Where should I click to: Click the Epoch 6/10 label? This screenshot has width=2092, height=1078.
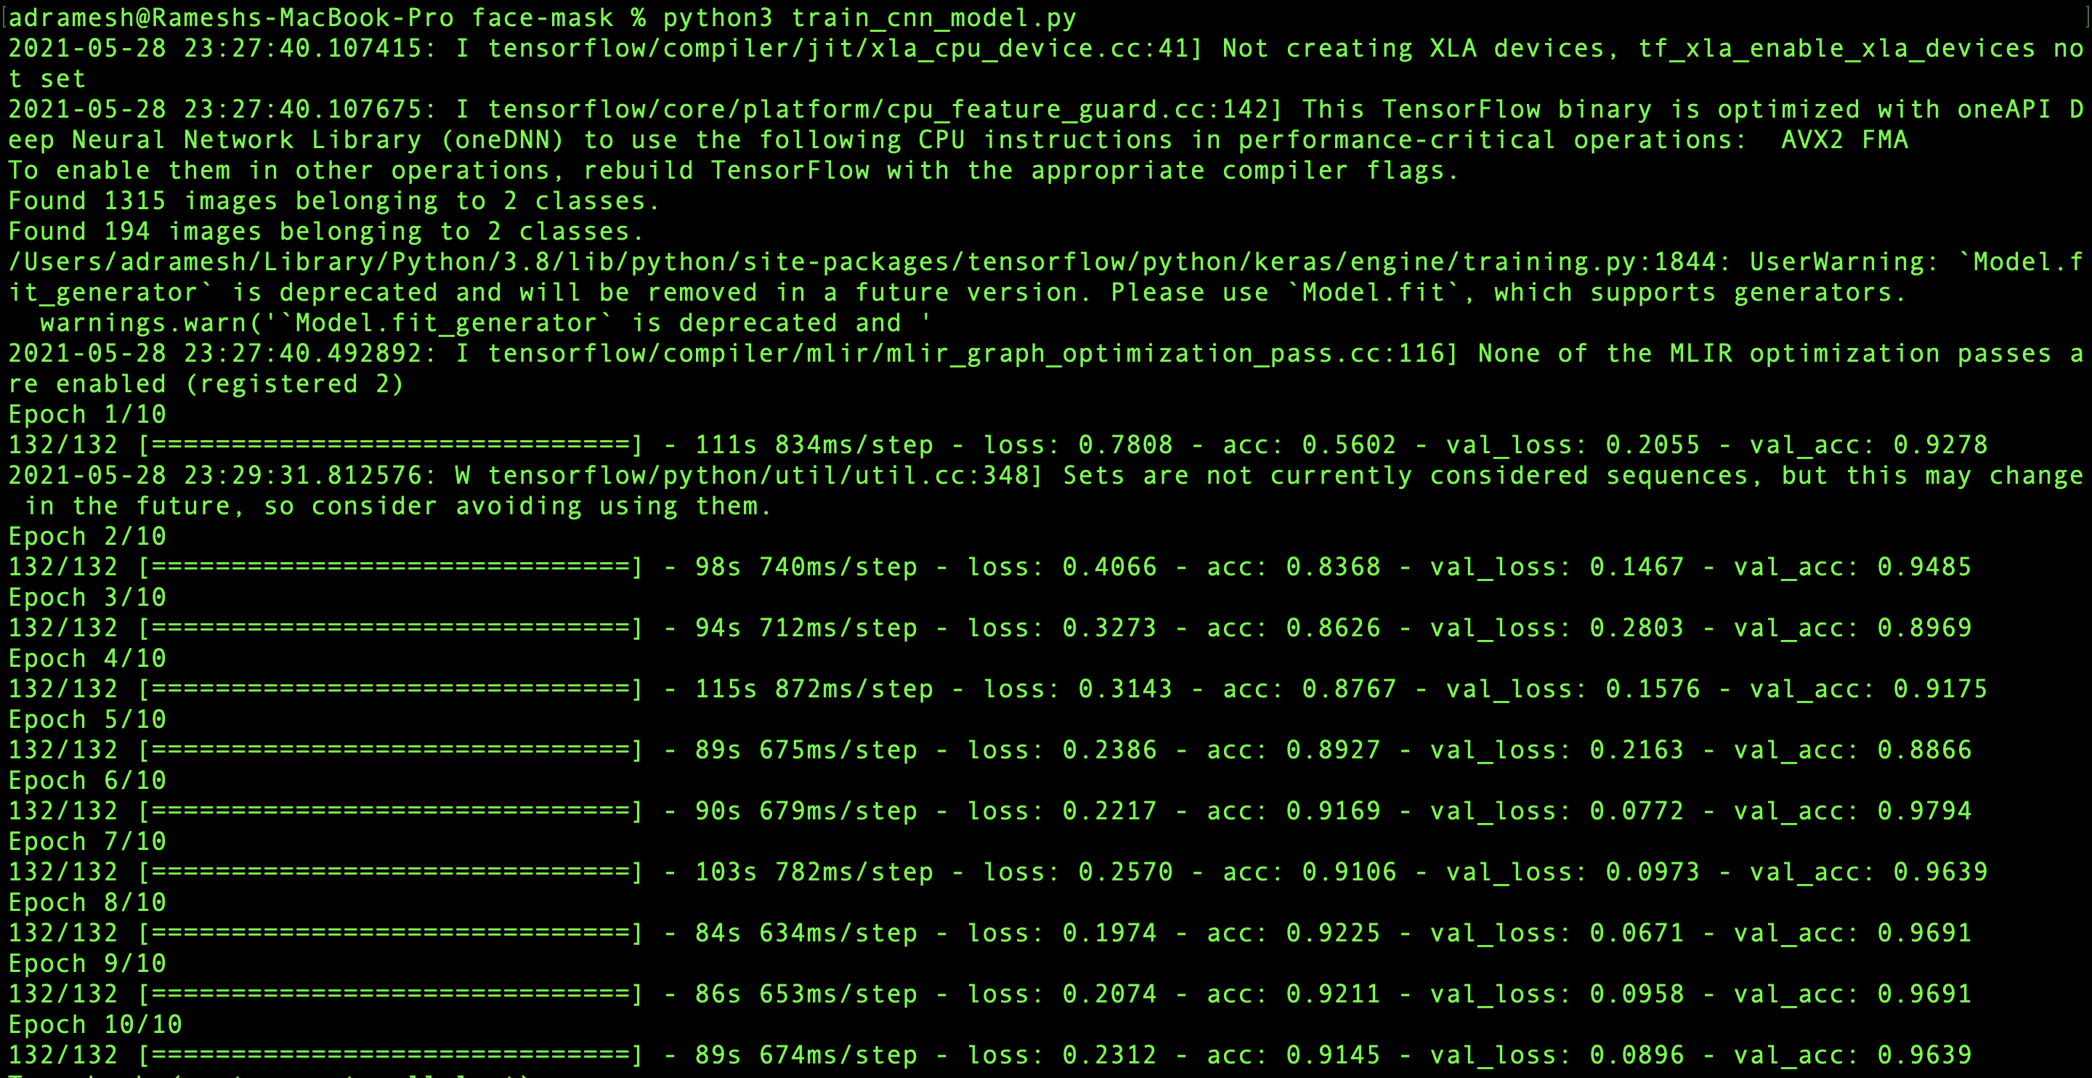pyautogui.click(x=87, y=781)
